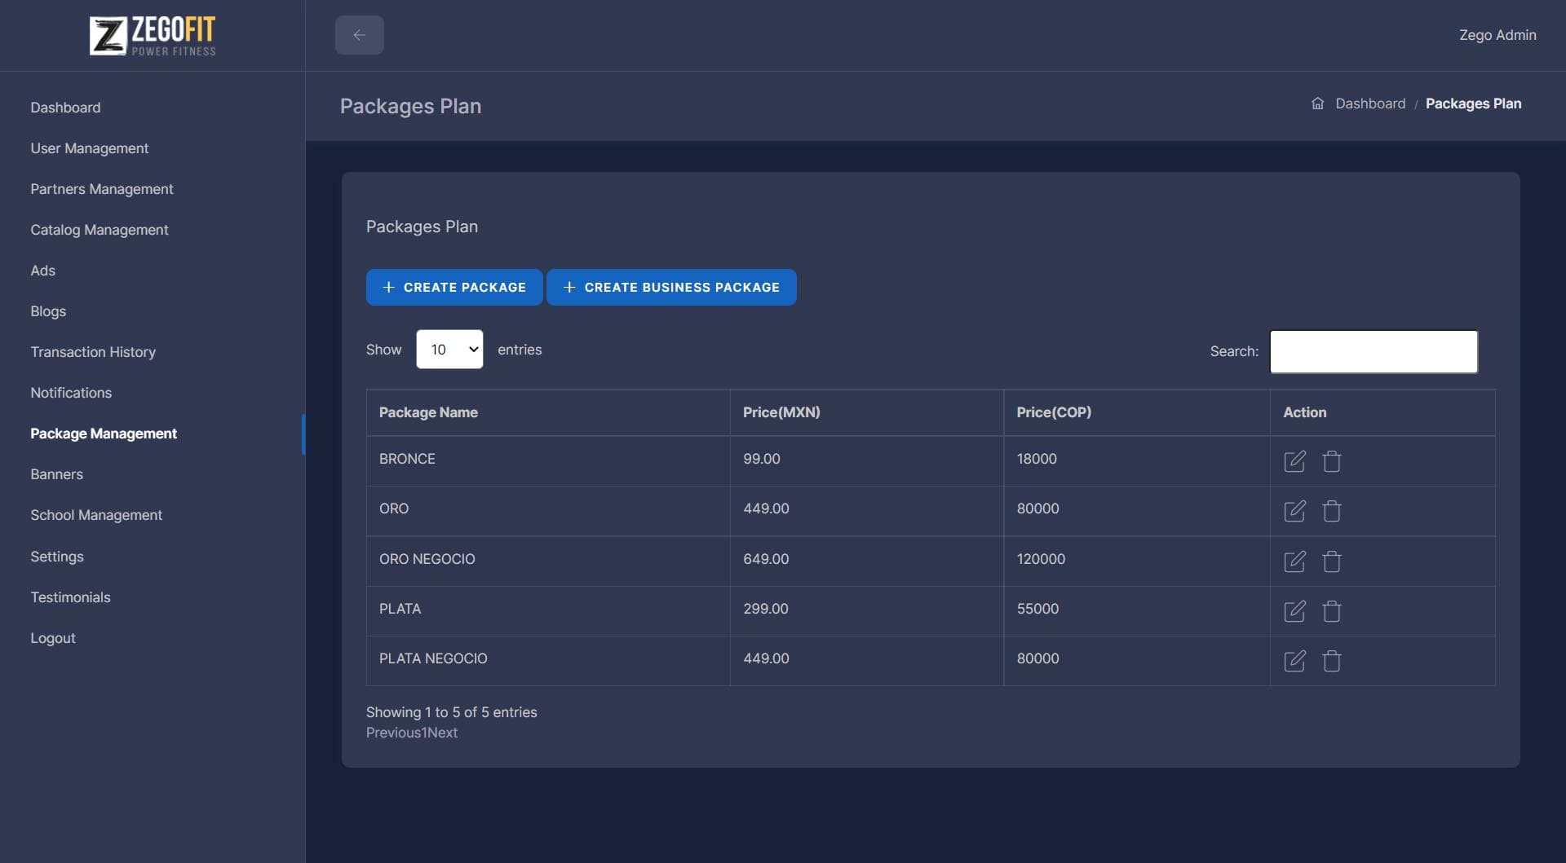The width and height of the screenshot is (1566, 863).
Task: Open Zego Admin user menu
Action: click(x=1497, y=35)
